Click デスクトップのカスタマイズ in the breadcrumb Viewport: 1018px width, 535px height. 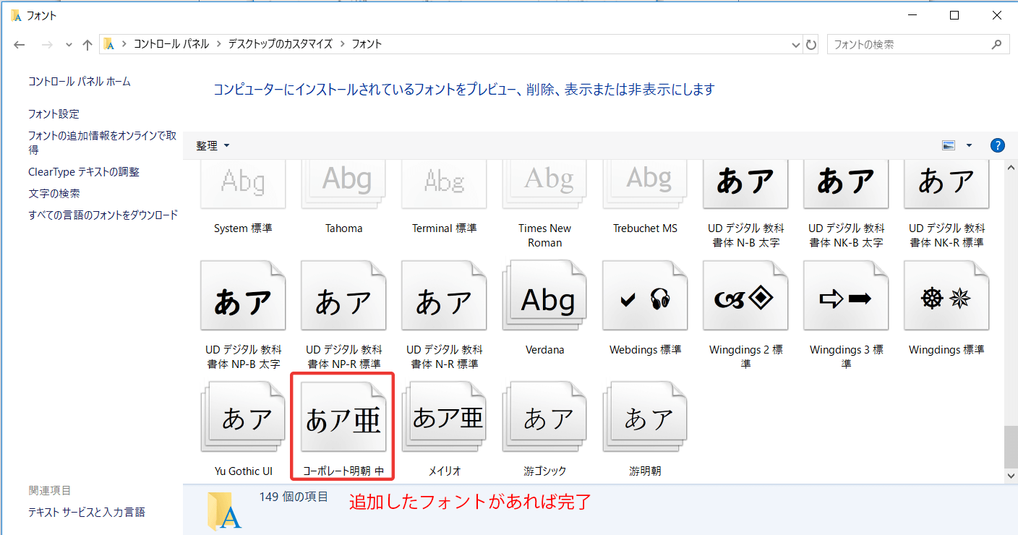pyautogui.click(x=280, y=44)
